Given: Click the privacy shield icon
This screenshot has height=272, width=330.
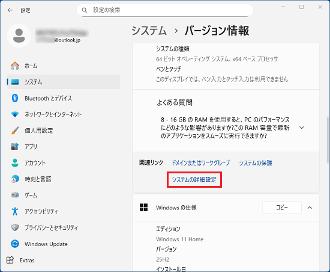Looking at the screenshot, I should (15, 227).
